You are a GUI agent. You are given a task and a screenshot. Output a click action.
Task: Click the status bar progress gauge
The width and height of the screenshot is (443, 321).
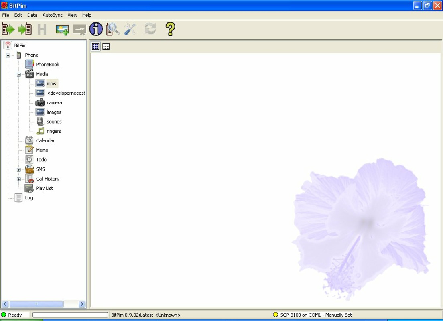(x=70, y=315)
